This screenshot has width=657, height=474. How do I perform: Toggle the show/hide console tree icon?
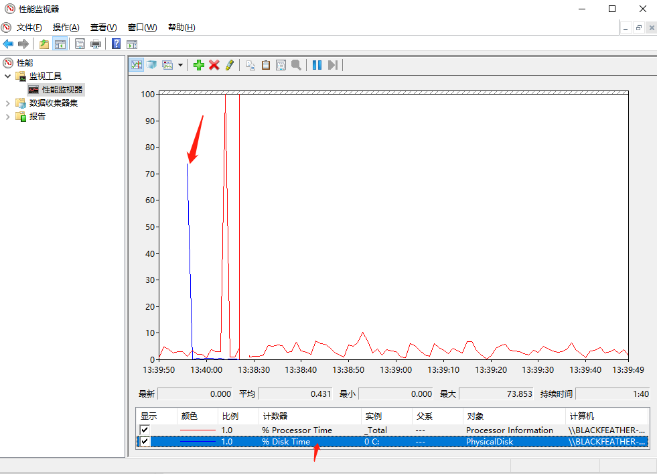pyautogui.click(x=60, y=44)
